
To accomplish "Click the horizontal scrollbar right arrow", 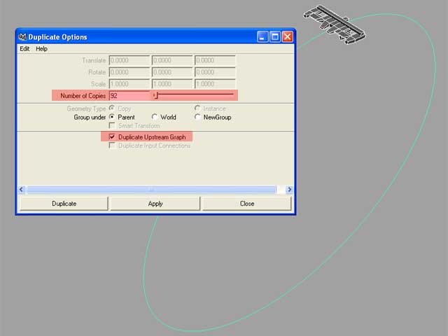I will pos(289,190).
